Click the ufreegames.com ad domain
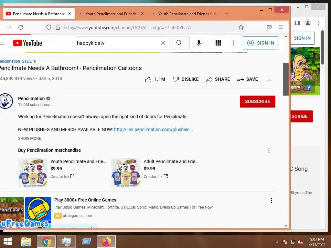Viewport: 331px width, 248px height. point(78,216)
